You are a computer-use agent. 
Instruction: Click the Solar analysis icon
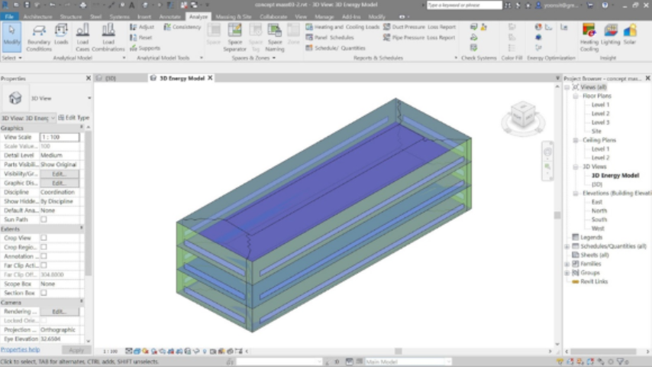(x=630, y=32)
